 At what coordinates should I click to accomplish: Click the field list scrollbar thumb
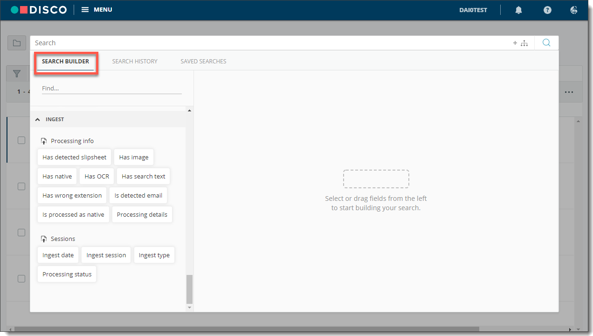point(189,289)
